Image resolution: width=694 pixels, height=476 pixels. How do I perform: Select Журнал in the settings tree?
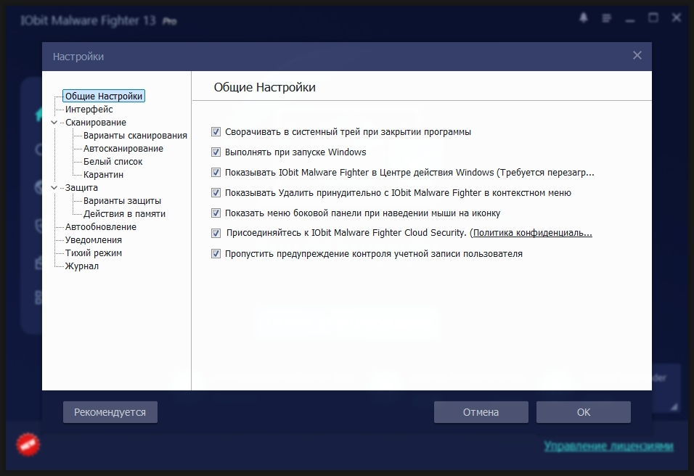click(x=81, y=266)
